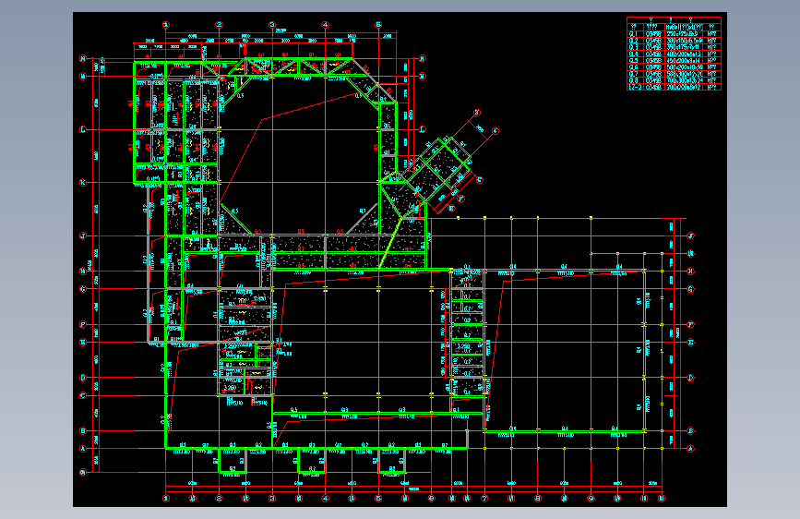Click the 450x200x9x14 section cell in table

[x=684, y=60]
